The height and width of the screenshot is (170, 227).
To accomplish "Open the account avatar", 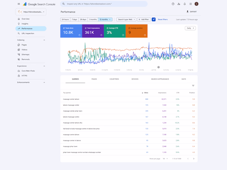I will click(x=197, y=4).
